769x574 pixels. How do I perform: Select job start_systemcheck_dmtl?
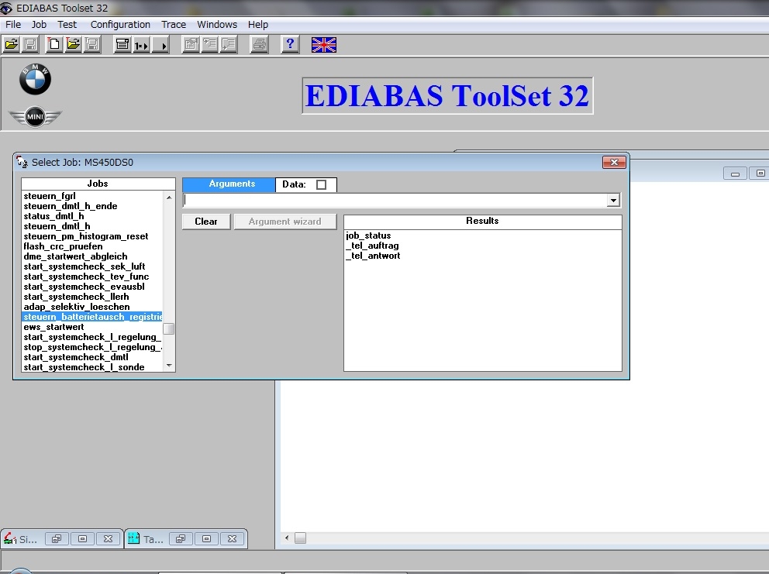coord(76,357)
